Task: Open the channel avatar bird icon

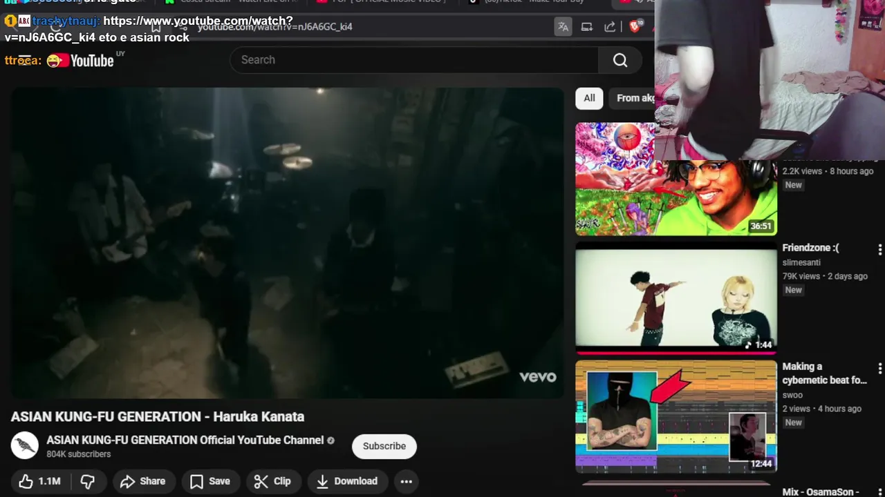Action: click(x=25, y=446)
